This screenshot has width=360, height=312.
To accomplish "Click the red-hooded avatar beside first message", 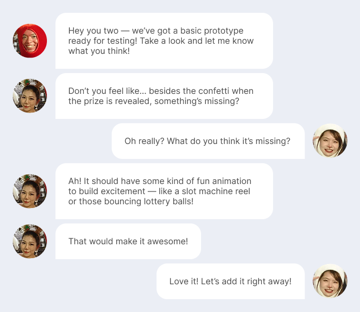I will (x=30, y=41).
